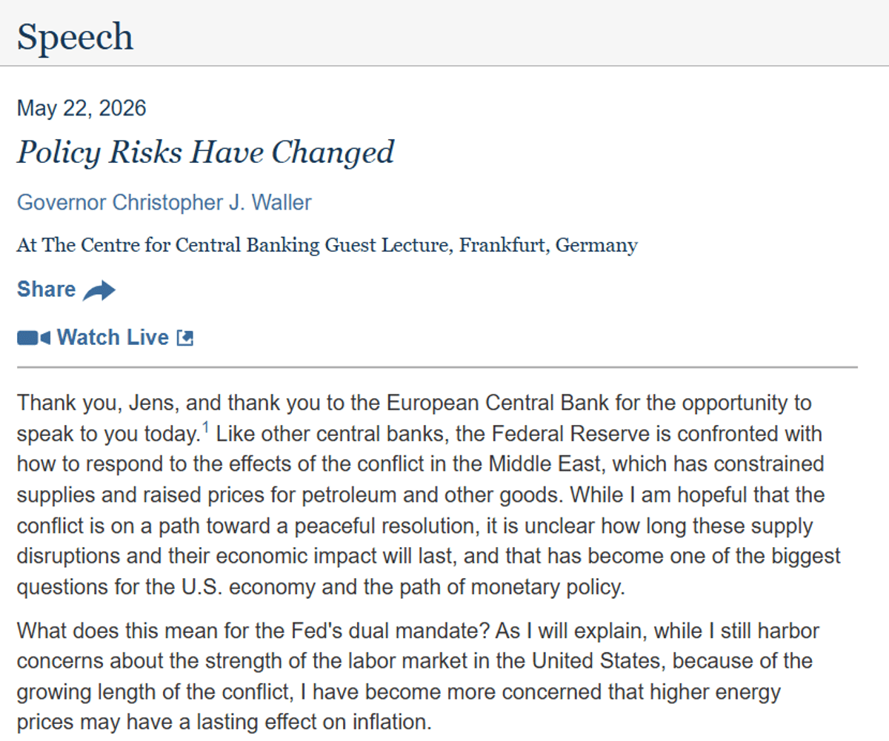Click the external link icon after Watch Live

click(x=184, y=338)
